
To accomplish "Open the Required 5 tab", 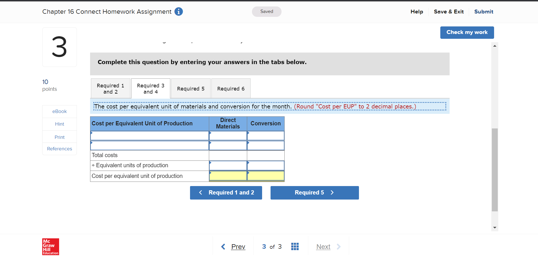I will click(191, 88).
